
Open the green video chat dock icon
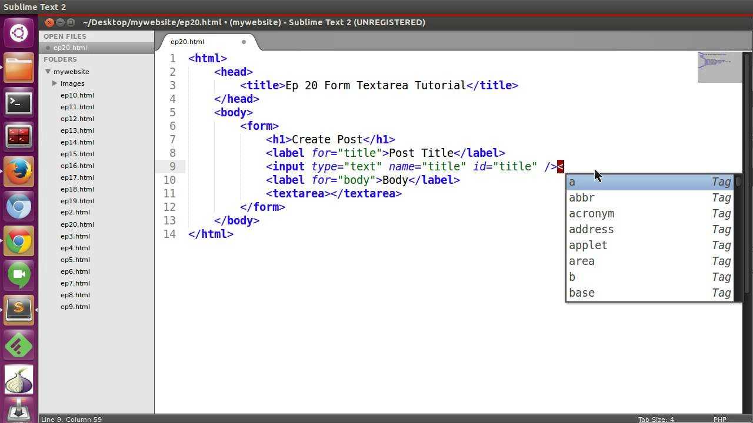[x=19, y=276]
